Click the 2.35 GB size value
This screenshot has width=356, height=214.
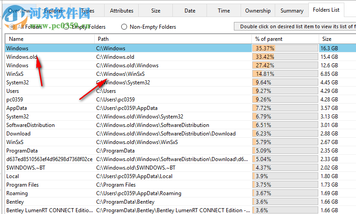coord(329,151)
